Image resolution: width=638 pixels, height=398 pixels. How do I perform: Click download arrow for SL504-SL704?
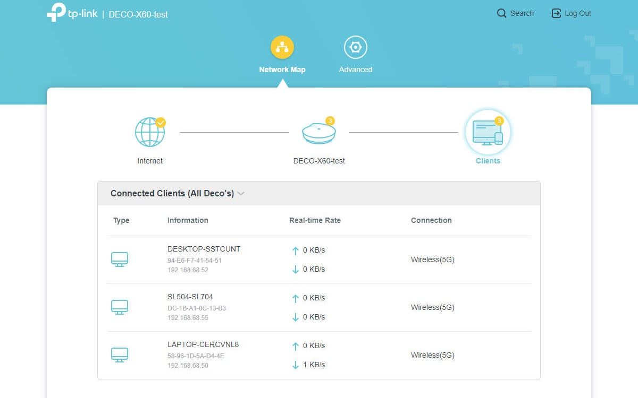point(296,317)
